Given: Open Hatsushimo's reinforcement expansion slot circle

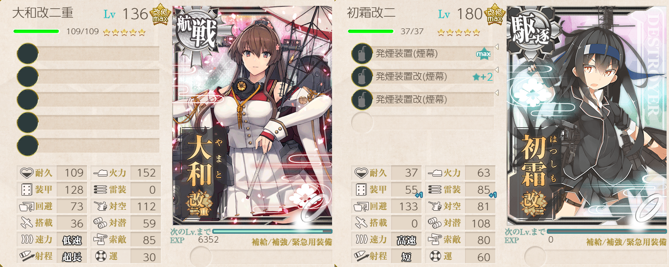Looking at the screenshot, I should [535, 256].
